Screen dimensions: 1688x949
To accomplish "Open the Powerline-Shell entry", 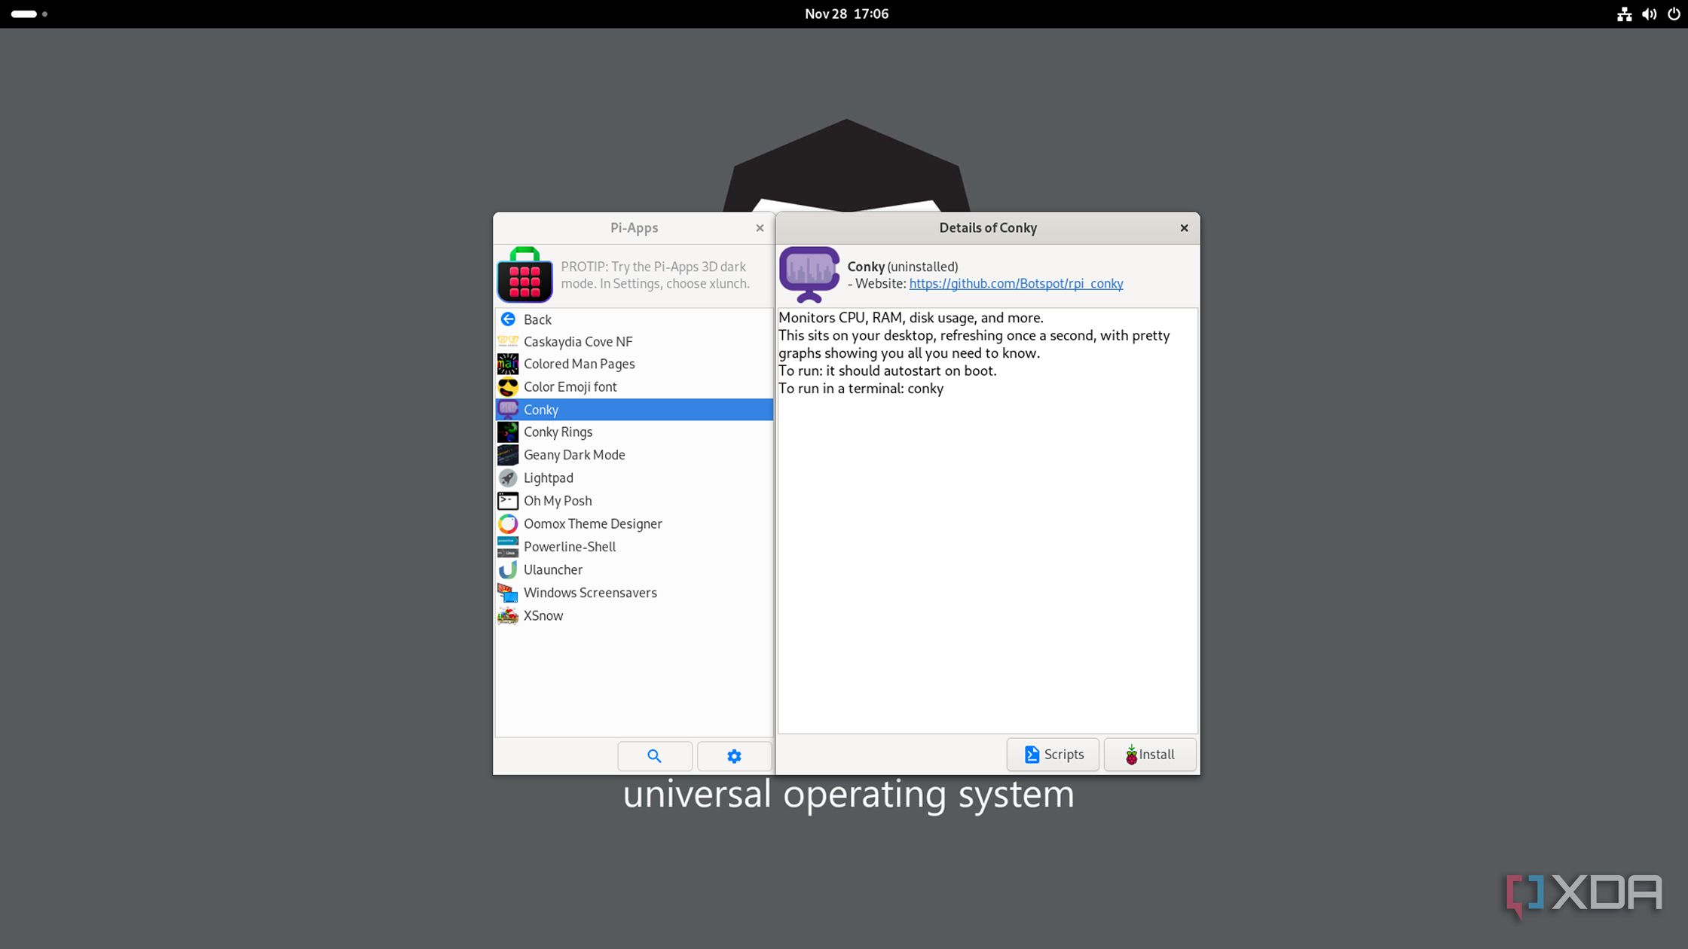I will coord(569,546).
